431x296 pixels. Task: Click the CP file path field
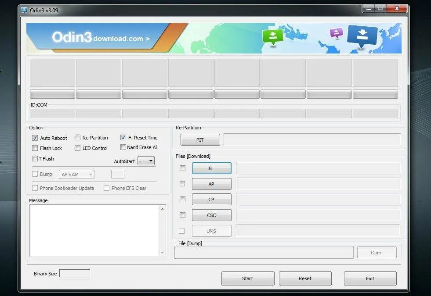tap(318, 200)
